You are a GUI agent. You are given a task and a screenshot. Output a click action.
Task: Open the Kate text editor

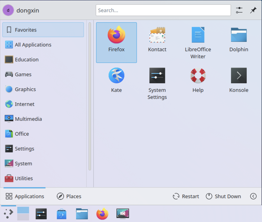[x=116, y=83]
